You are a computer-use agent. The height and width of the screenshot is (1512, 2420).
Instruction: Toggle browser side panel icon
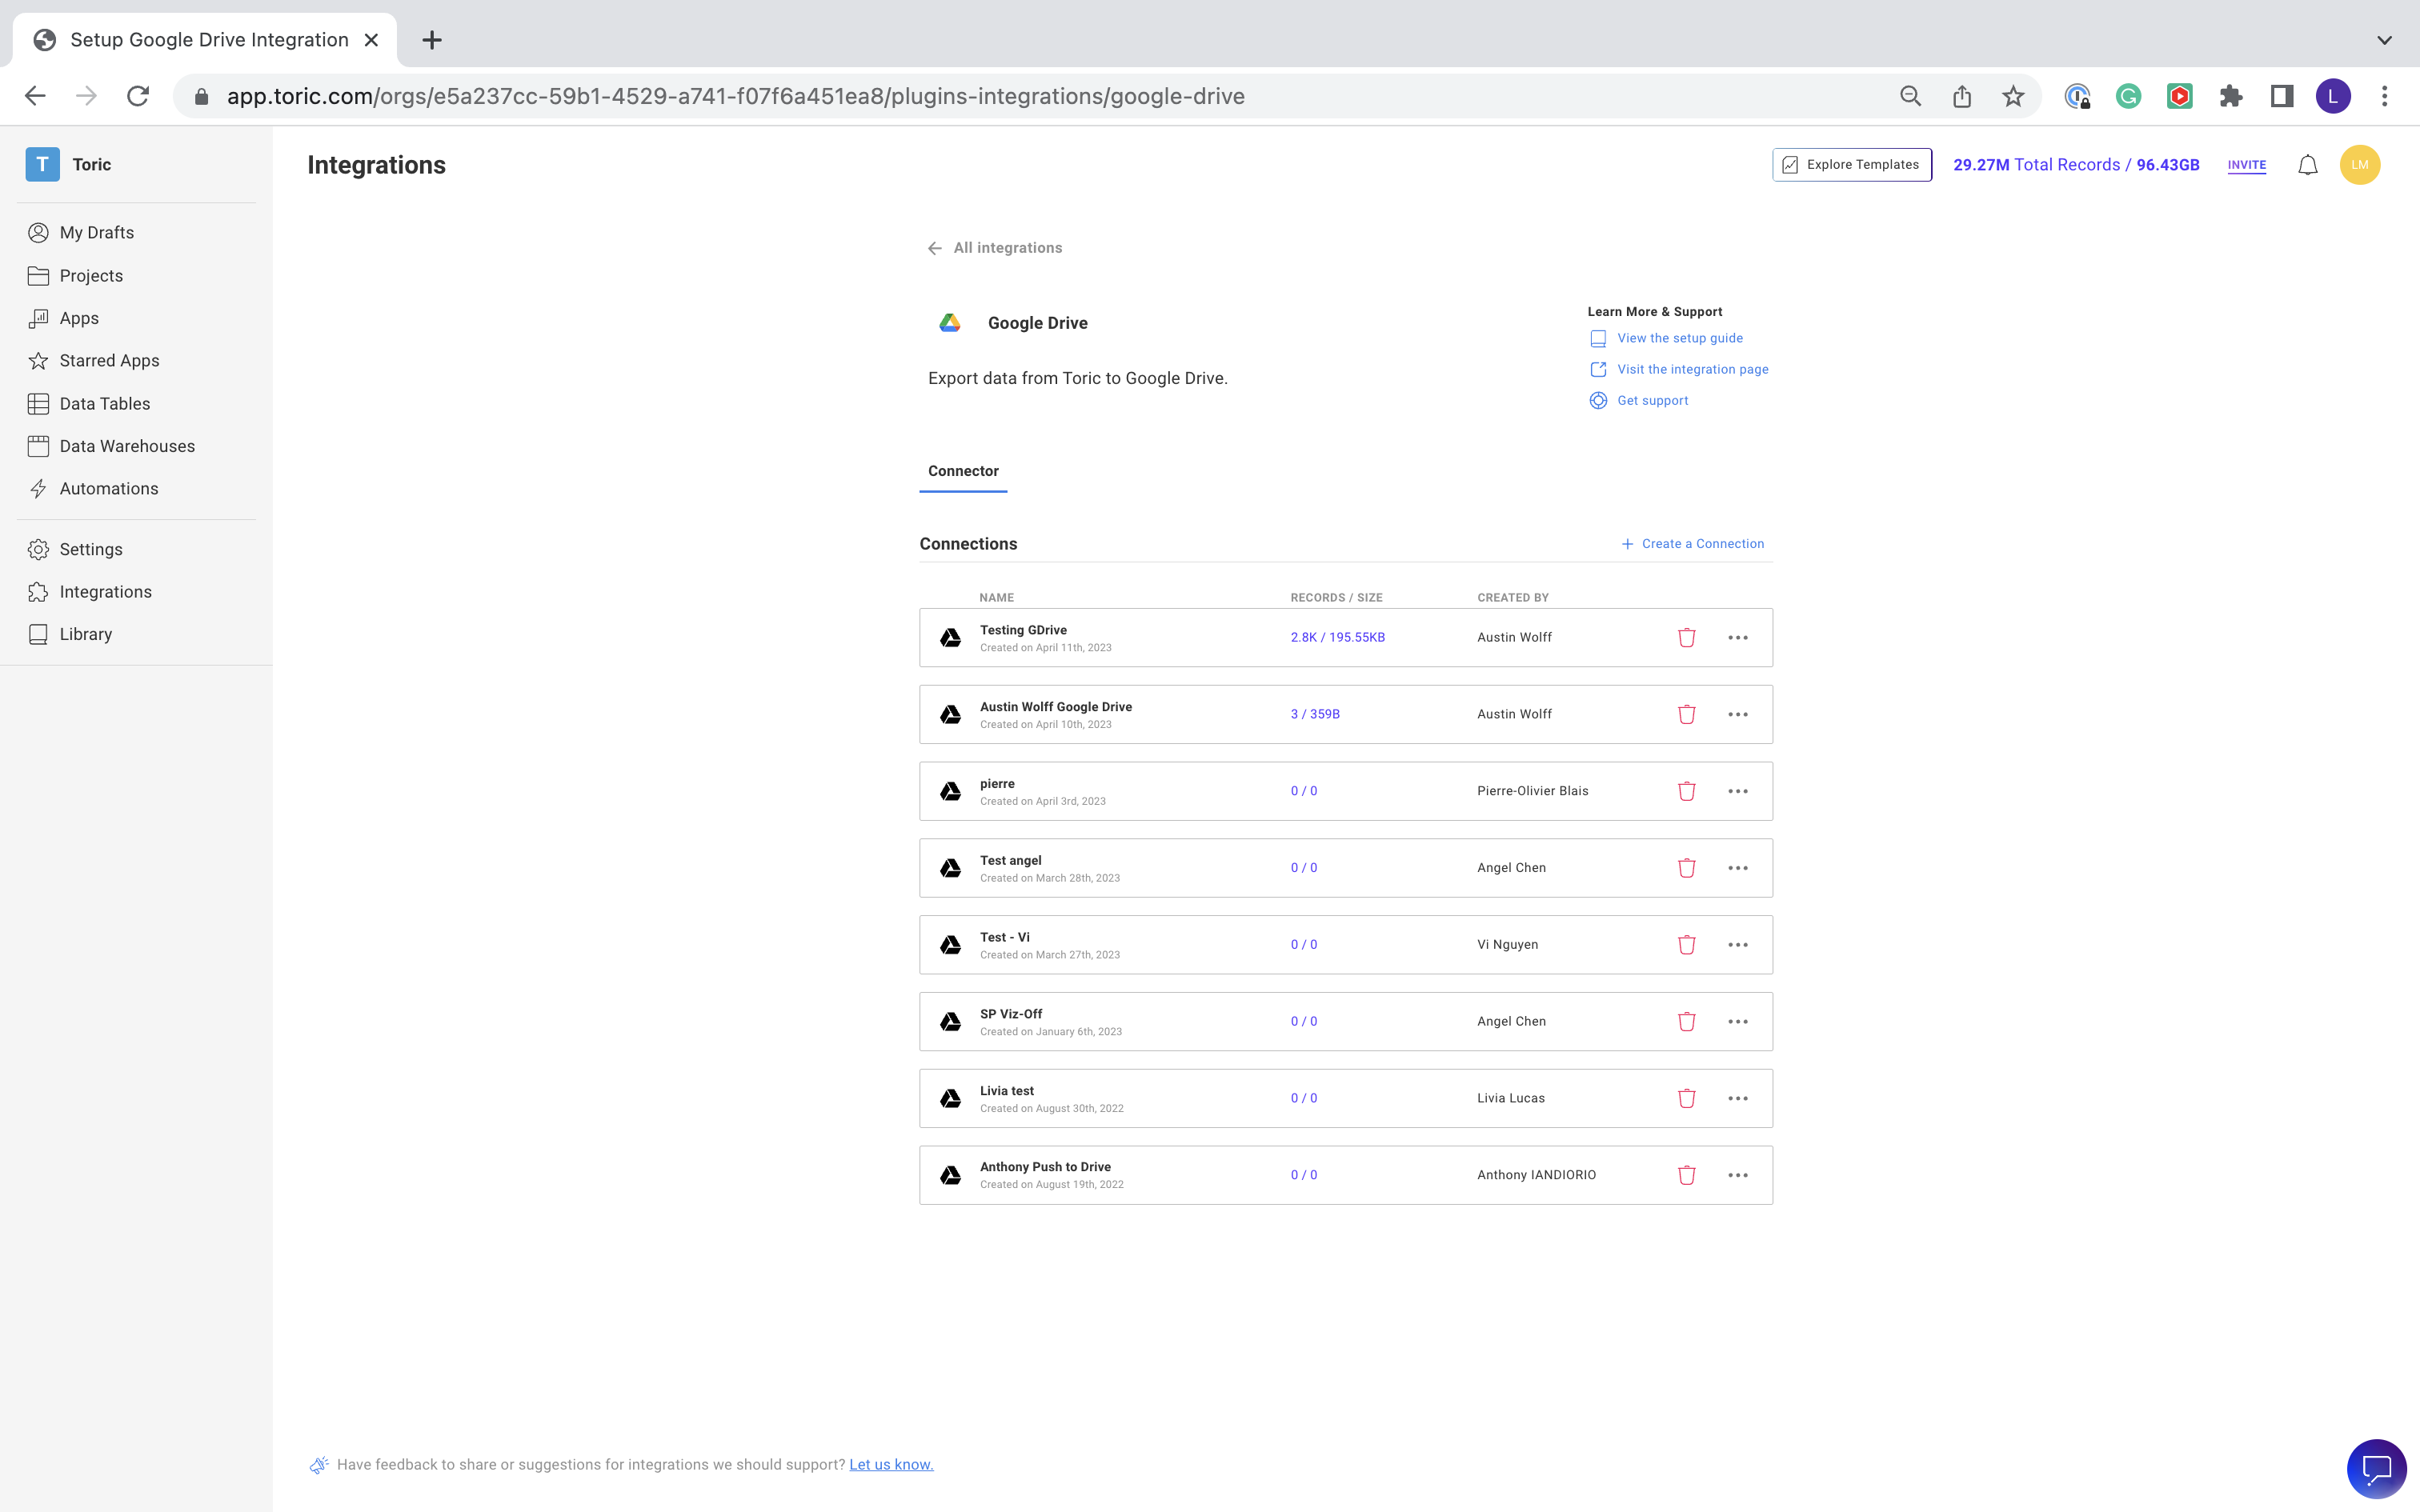click(x=2281, y=96)
